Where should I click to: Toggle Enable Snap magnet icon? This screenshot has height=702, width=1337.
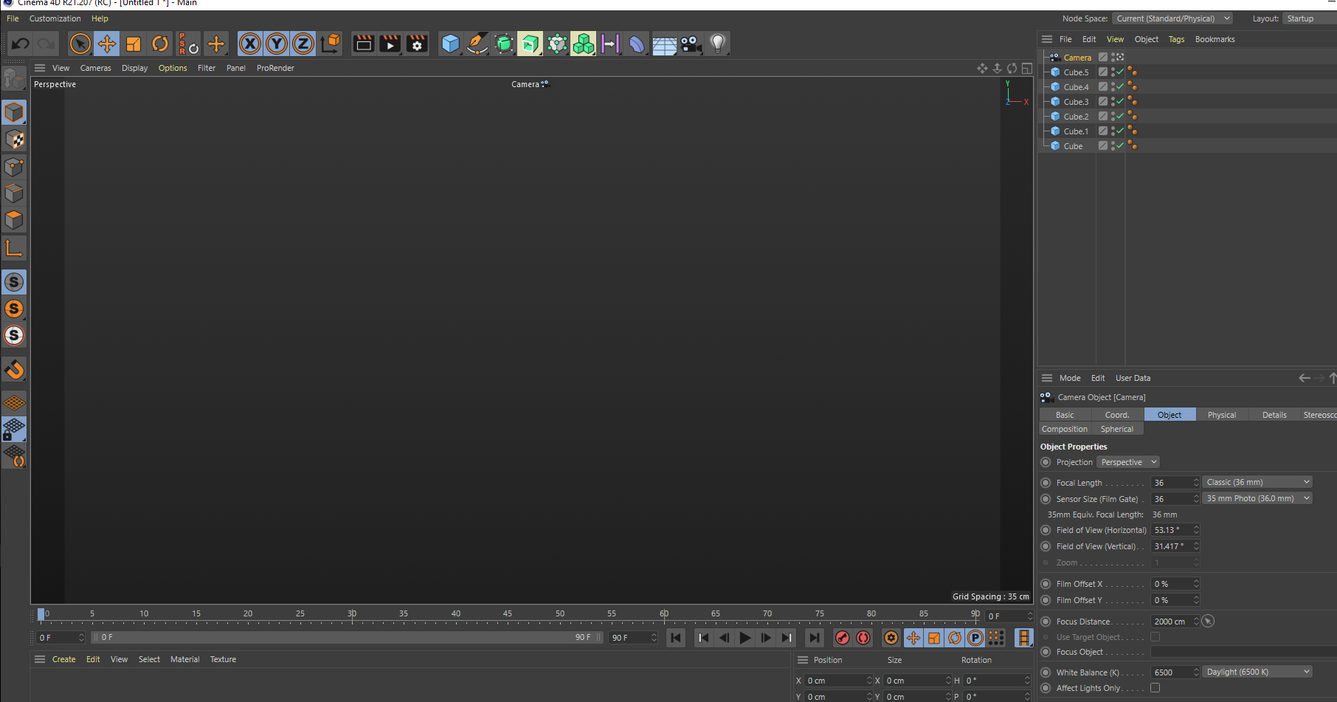[x=14, y=368]
